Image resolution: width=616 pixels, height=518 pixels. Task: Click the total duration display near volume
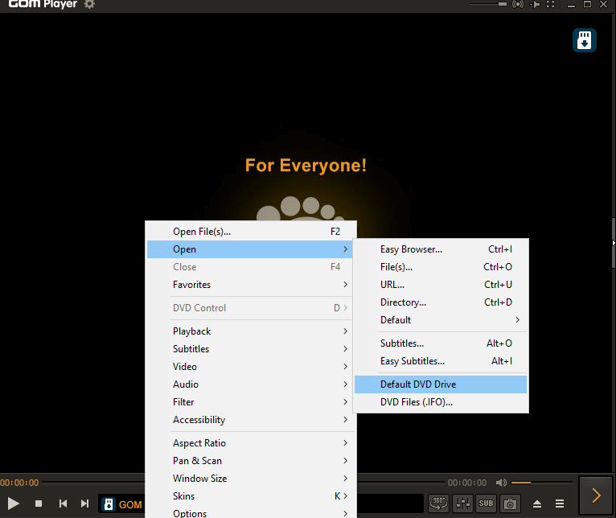[x=467, y=483]
